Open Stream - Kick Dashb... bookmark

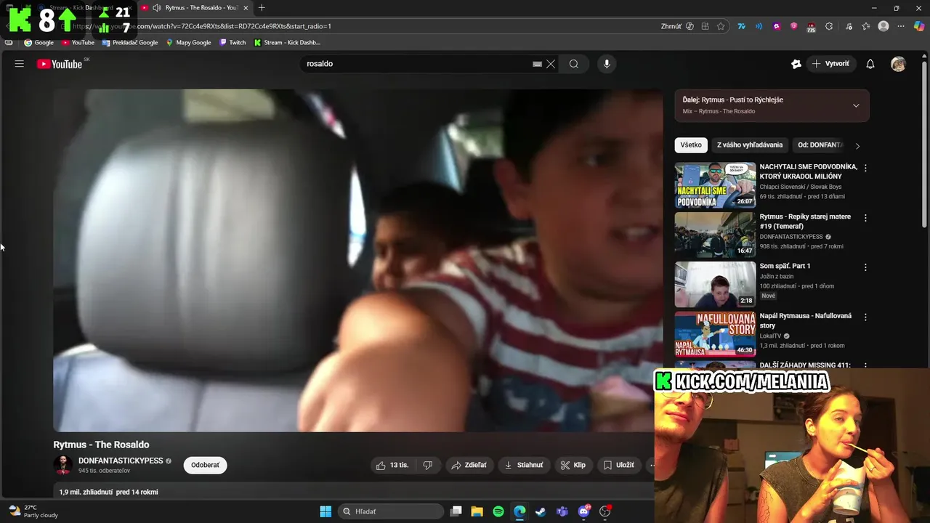287,42
